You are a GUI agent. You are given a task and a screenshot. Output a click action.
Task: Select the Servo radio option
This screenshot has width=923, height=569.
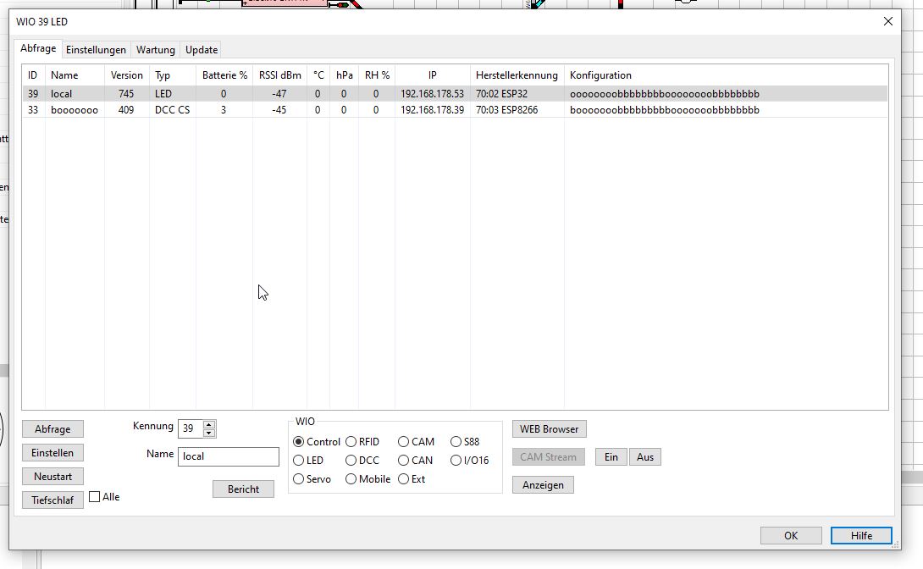pyautogui.click(x=299, y=479)
